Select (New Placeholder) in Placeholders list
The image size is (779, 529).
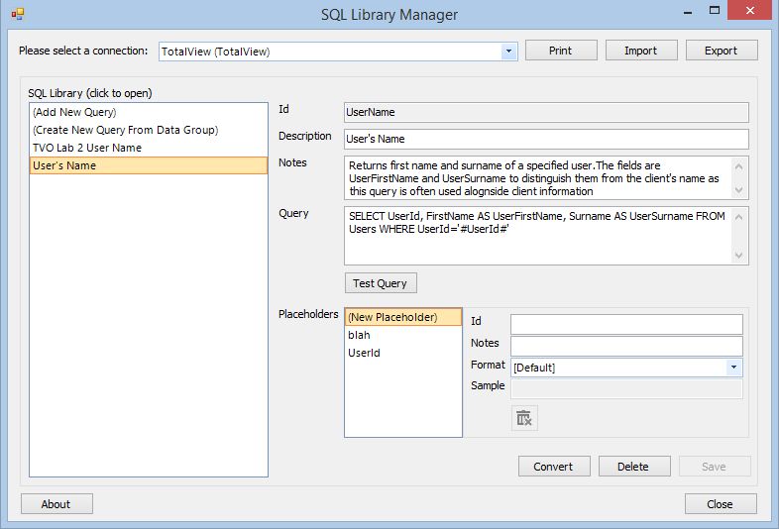[403, 317]
